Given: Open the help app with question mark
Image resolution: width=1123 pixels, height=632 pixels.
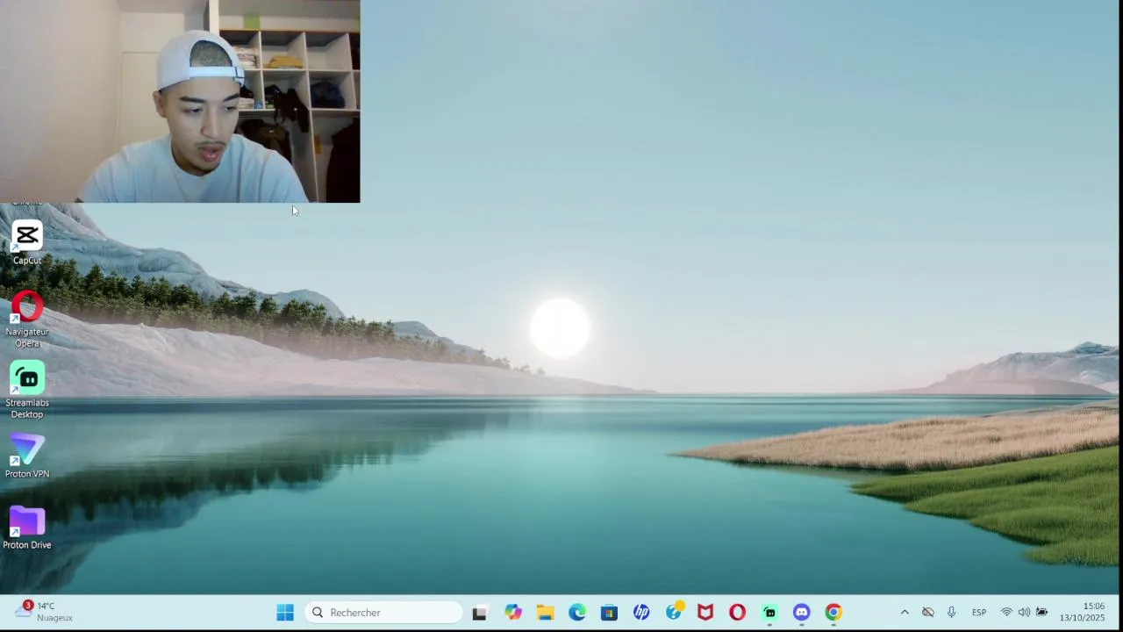Looking at the screenshot, I should [674, 613].
